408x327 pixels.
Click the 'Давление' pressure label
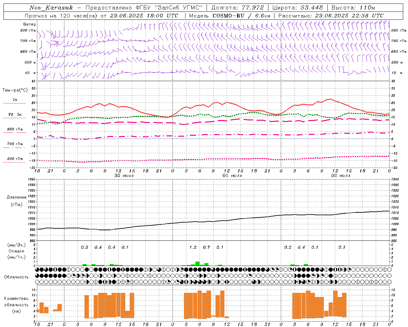pos(17,197)
